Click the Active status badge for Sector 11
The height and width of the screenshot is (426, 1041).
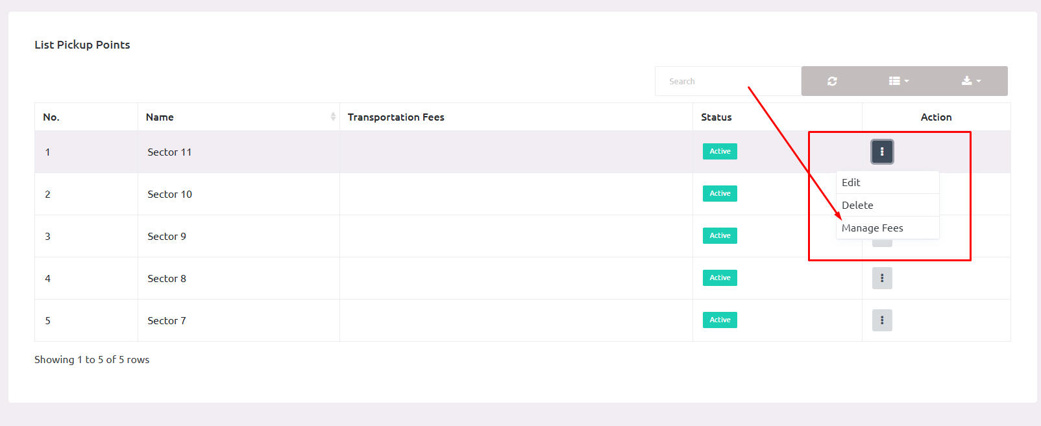(x=720, y=152)
